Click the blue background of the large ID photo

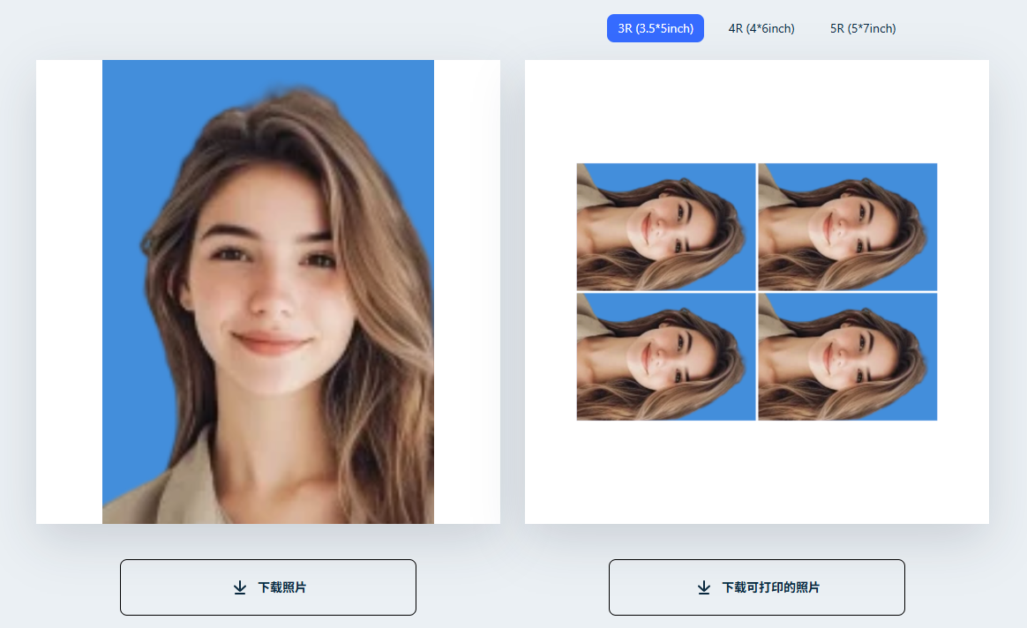tap(132, 132)
